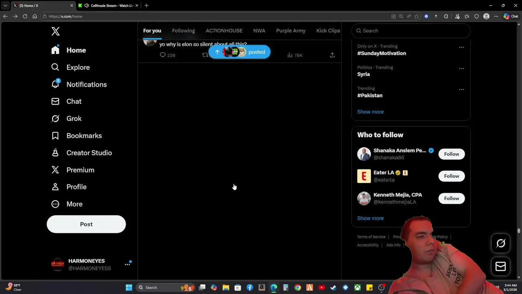Viewport: 522px width, 294px height.
Task: Switch to Cellmade Stream browser tab
Action: (108, 5)
